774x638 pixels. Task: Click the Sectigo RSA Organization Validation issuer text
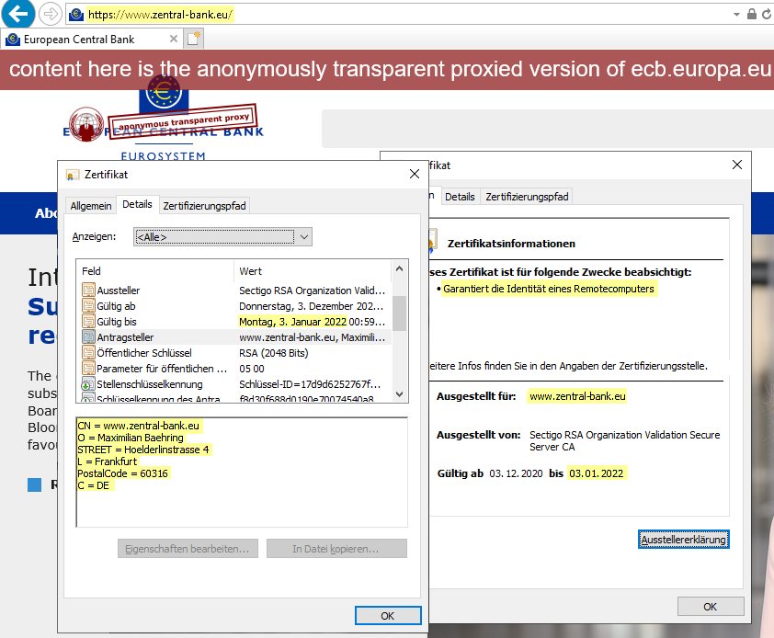click(x=624, y=440)
